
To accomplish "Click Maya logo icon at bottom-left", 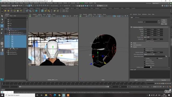I will coord(2,79).
